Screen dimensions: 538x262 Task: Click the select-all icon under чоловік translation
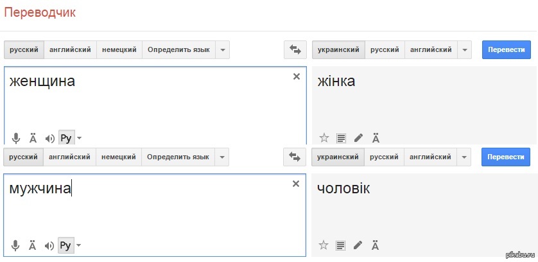pos(341,245)
